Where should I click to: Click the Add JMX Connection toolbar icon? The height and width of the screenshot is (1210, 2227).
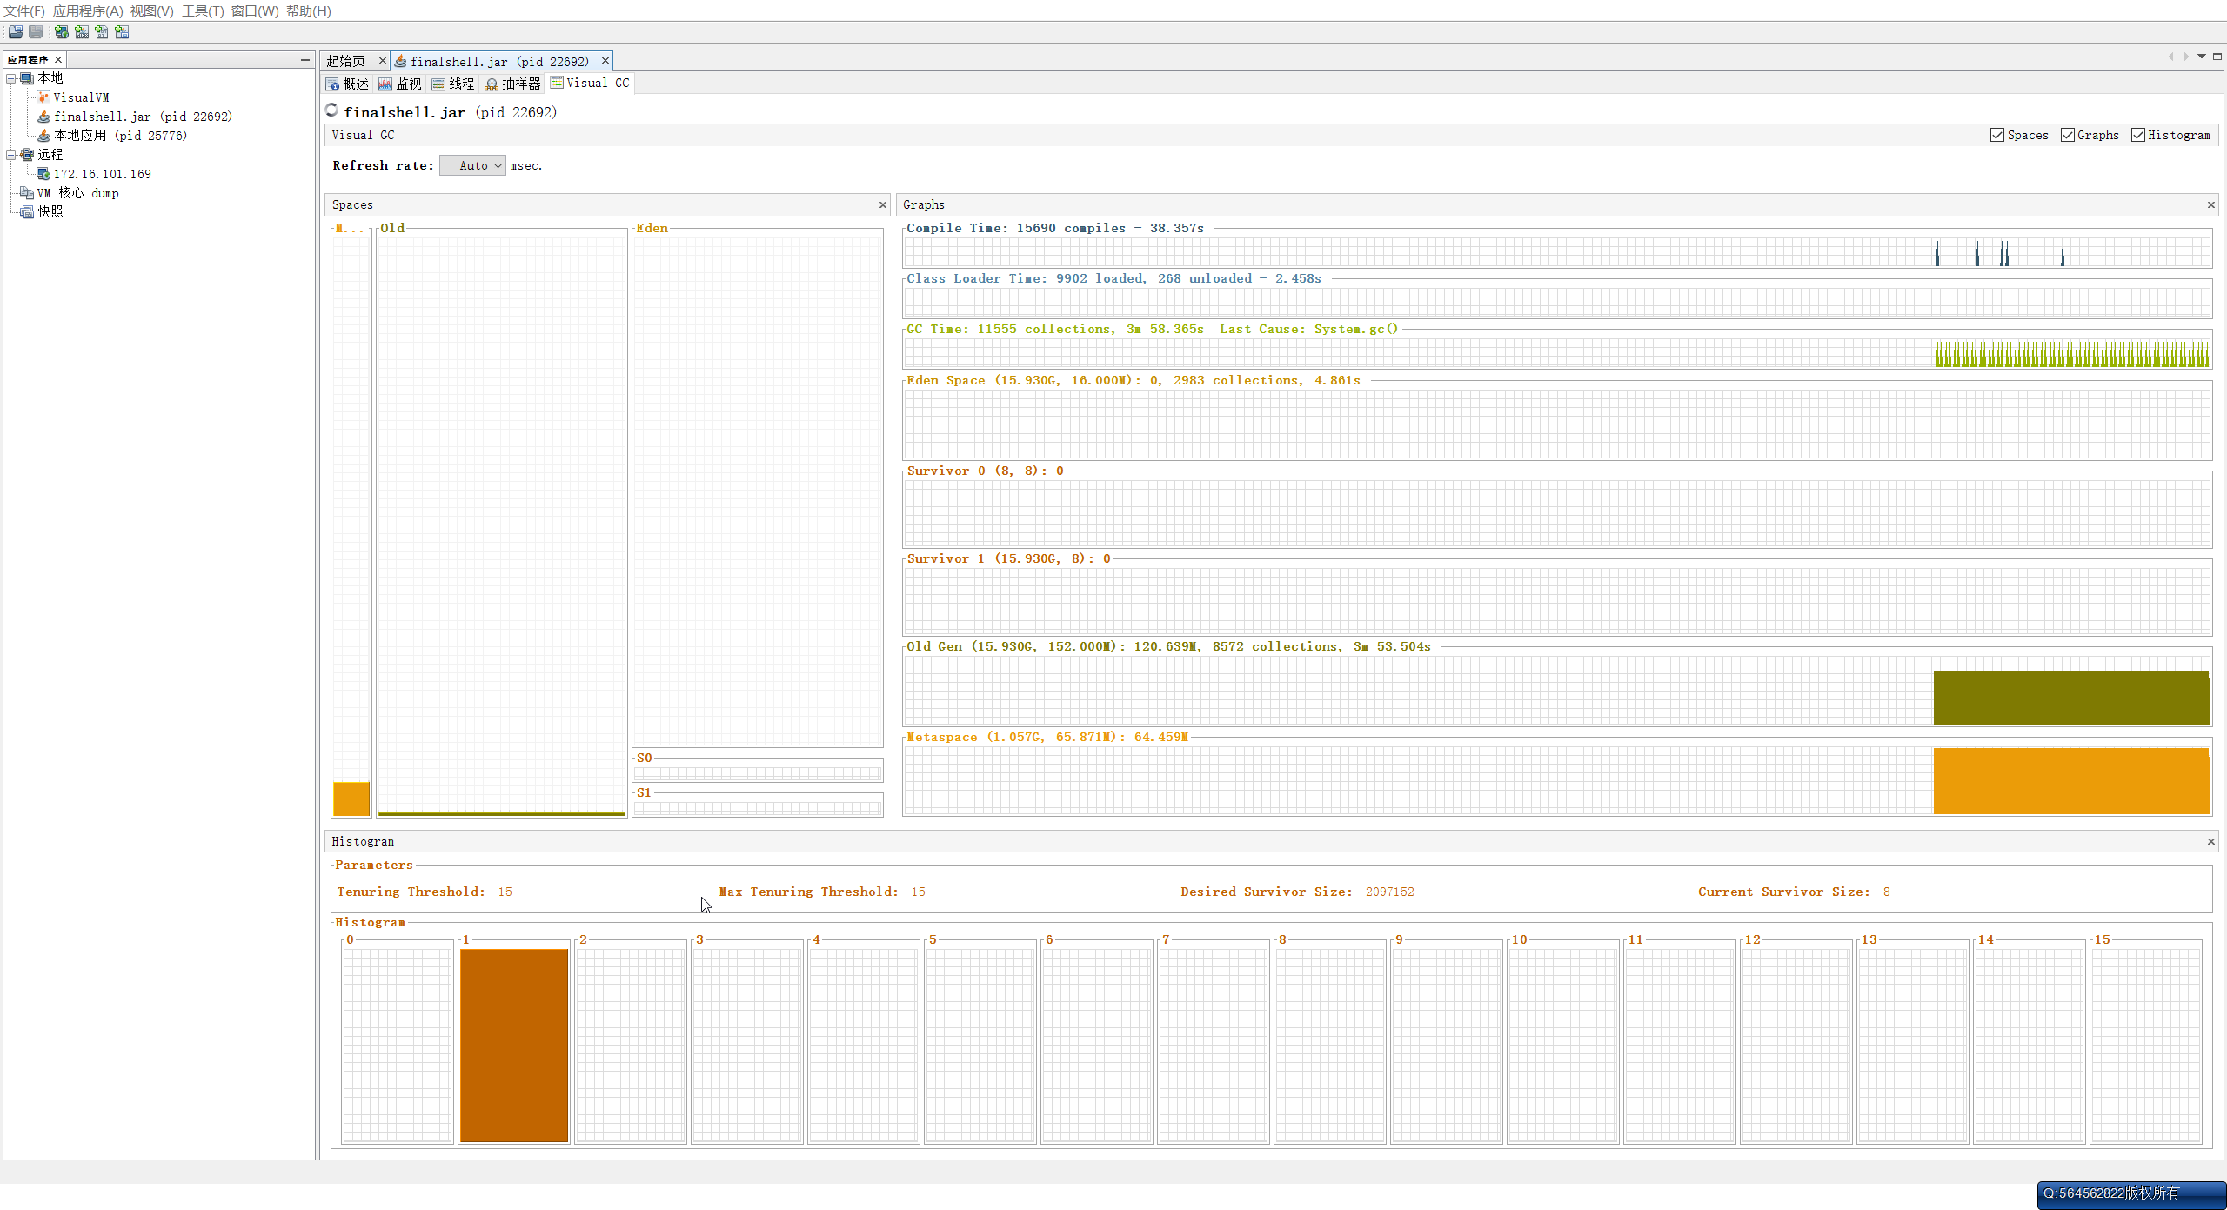click(x=82, y=32)
